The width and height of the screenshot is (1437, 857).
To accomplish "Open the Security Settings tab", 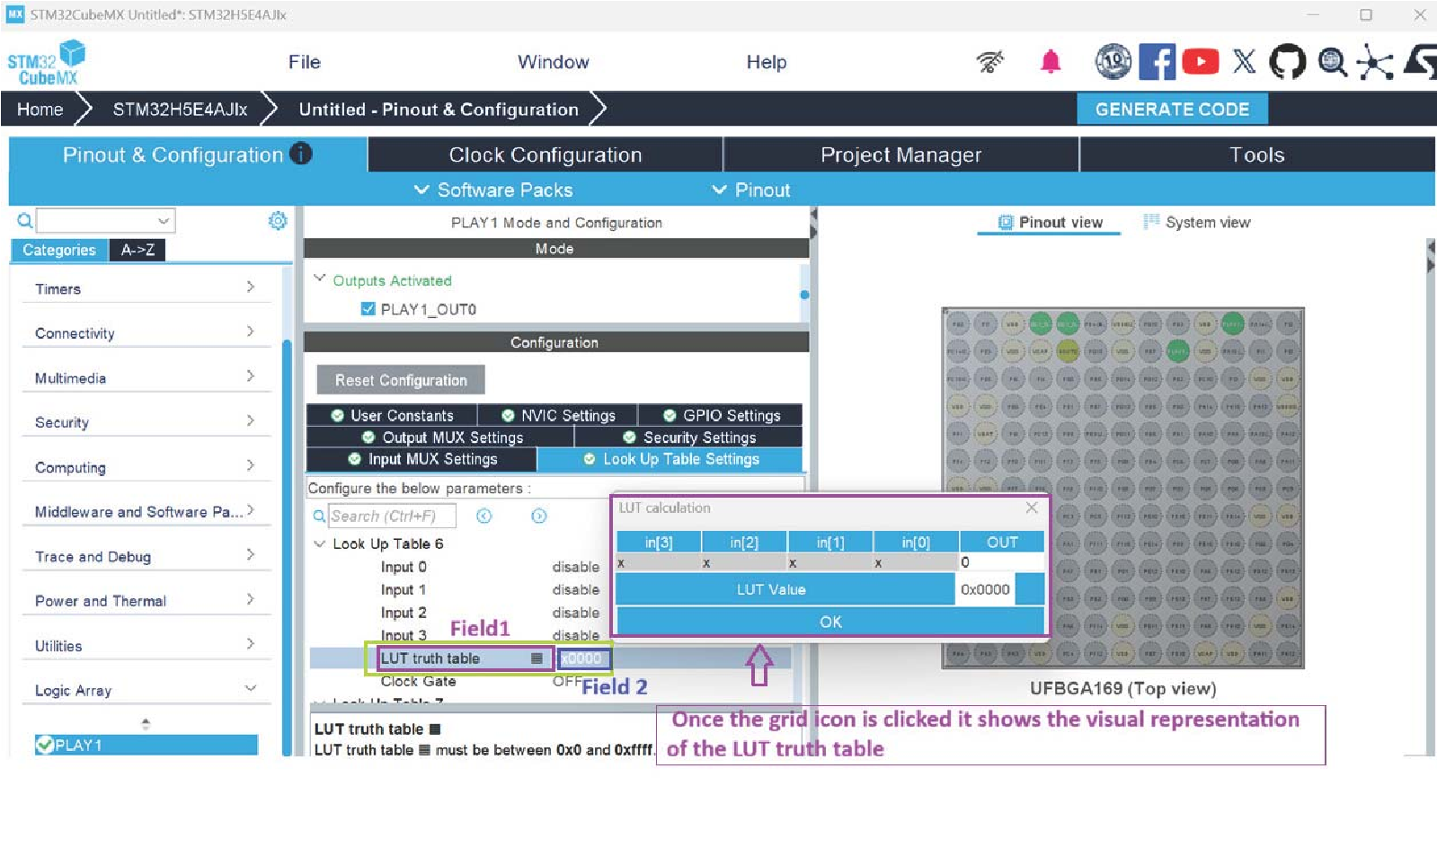I will (x=688, y=437).
